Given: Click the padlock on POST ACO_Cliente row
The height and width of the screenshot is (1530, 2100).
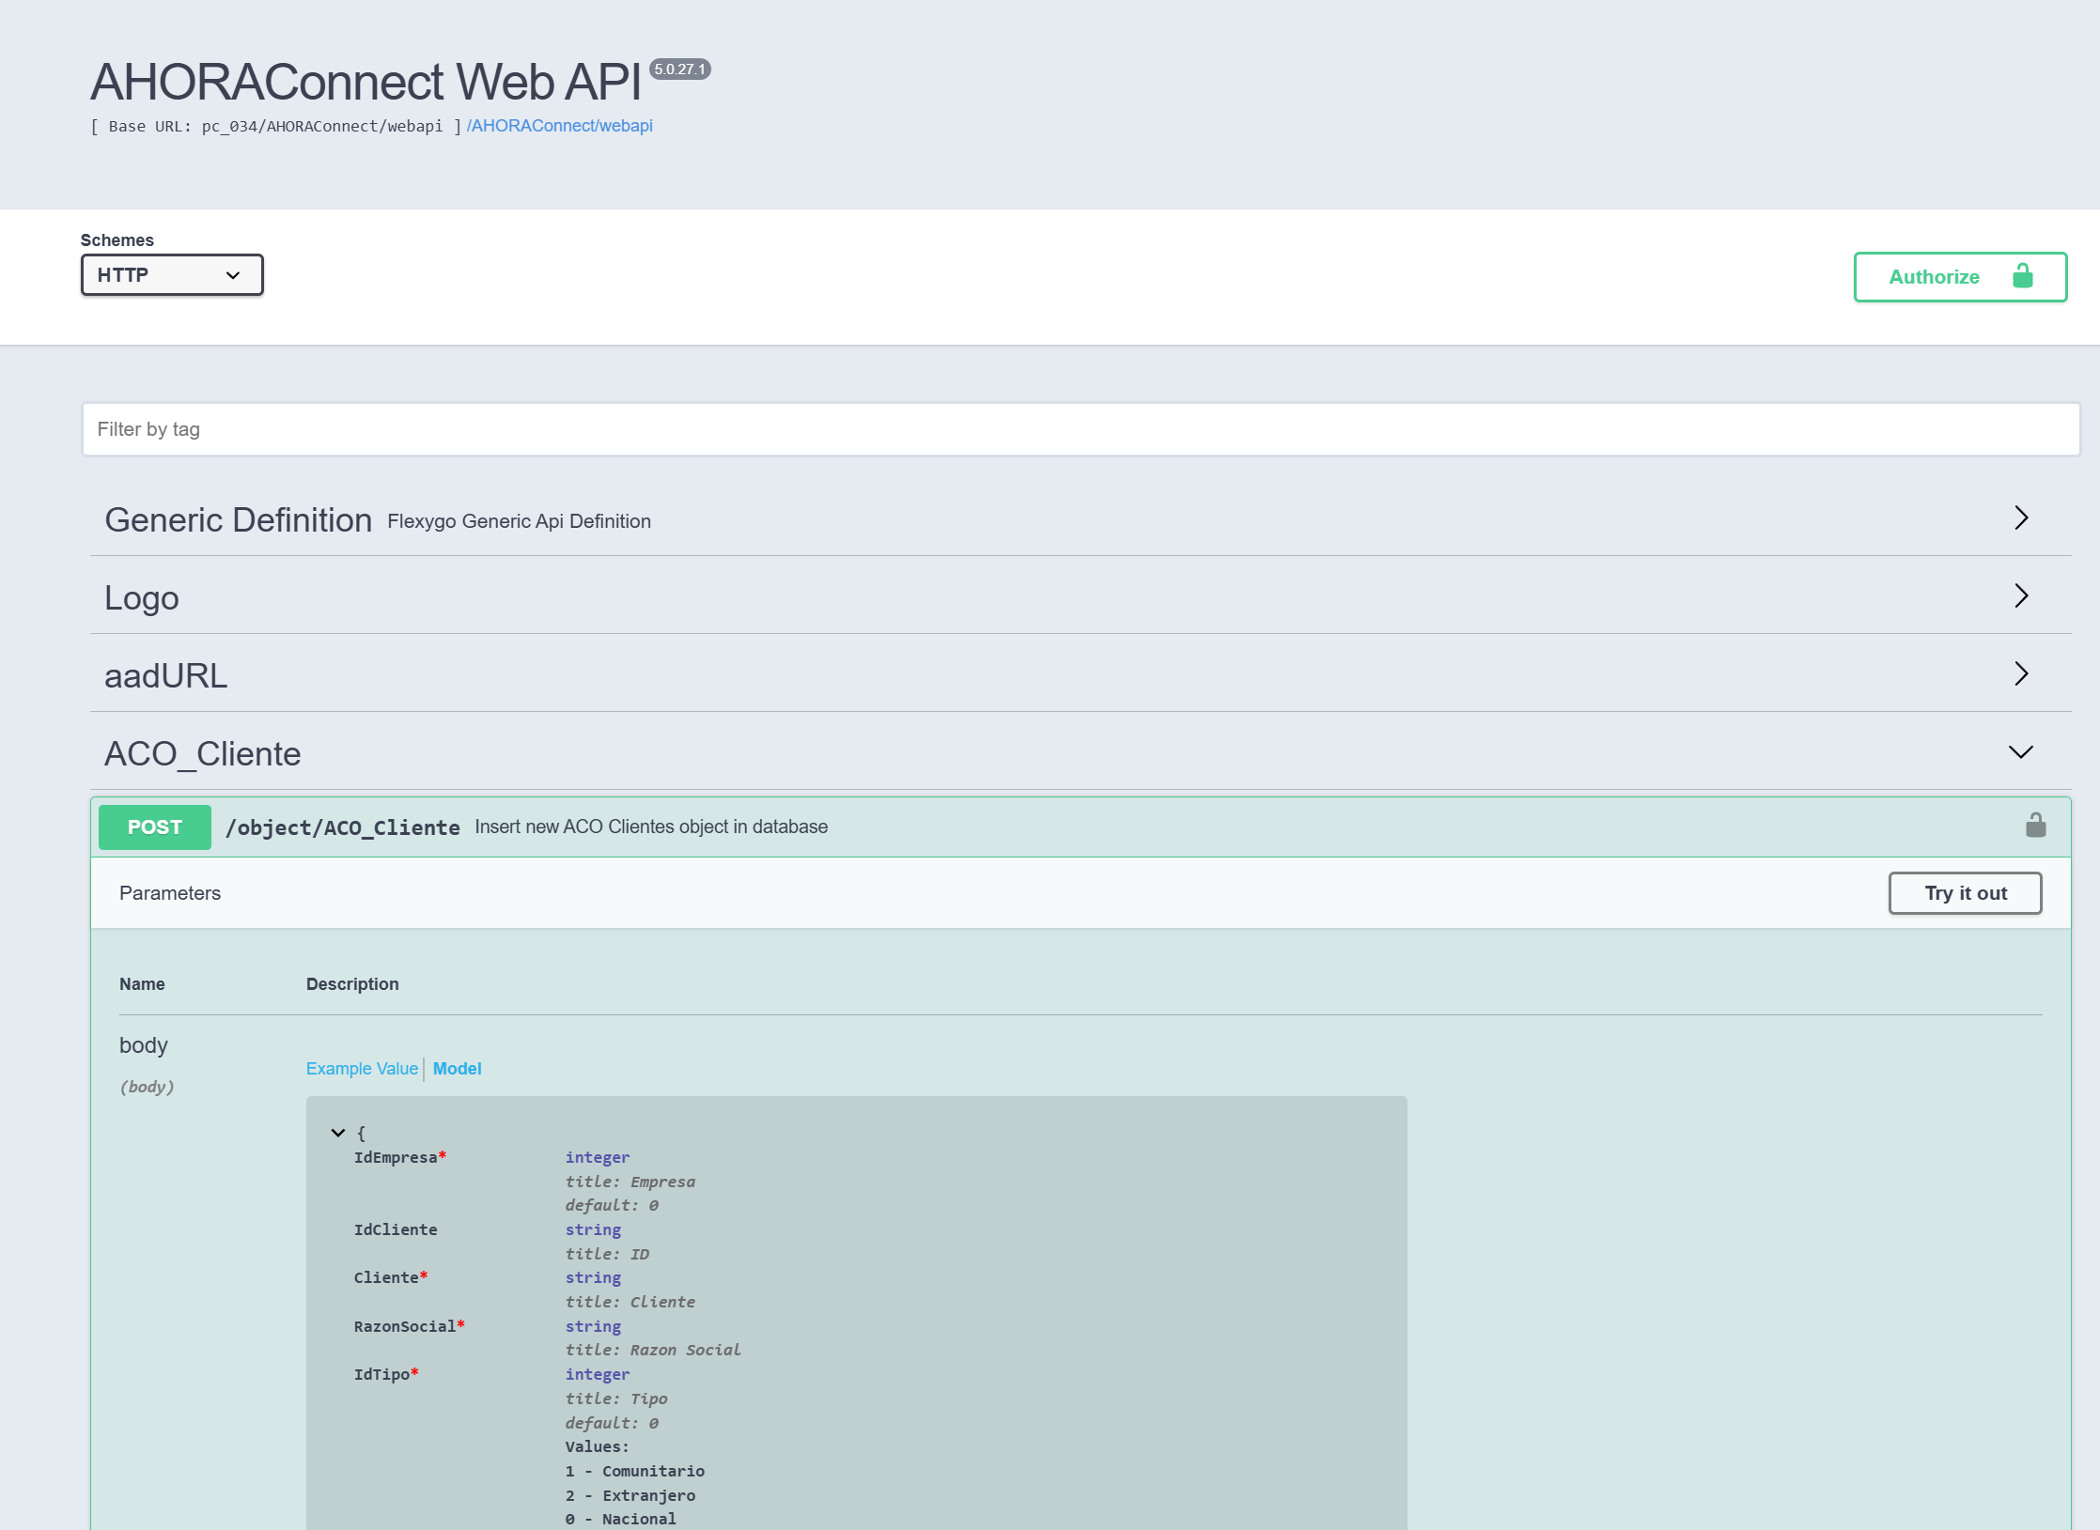Looking at the screenshot, I should point(2035,826).
